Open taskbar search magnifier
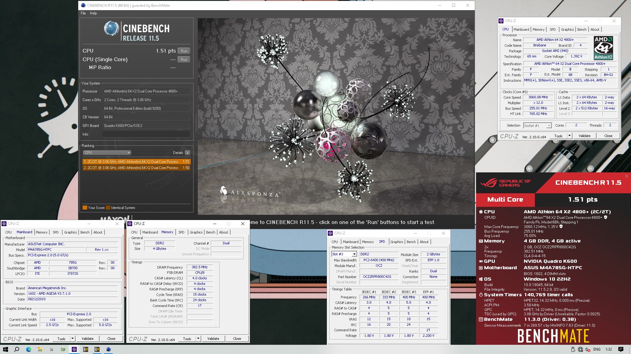The image size is (631, 354). (x=17, y=349)
